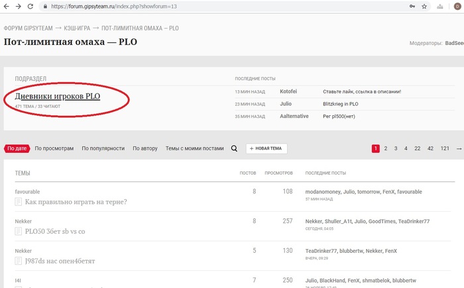Bookmark this page with the star icon
Screen dimensions: 464x288
pyautogui.click(x=424, y=6)
